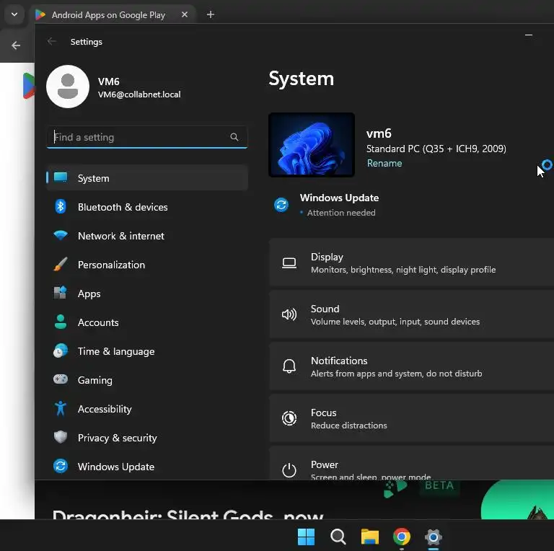Click the Sound speaker icon

[289, 314]
